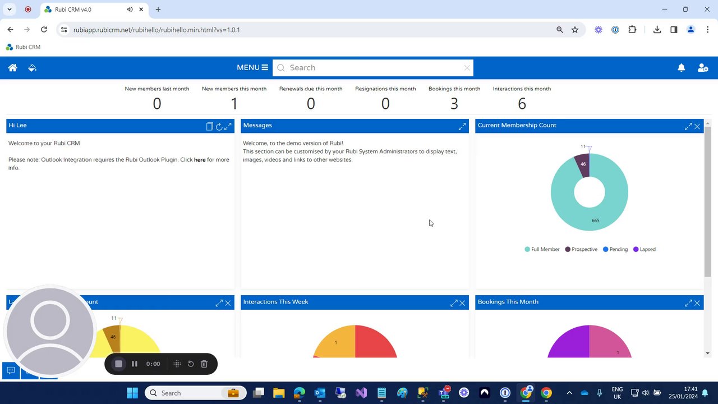
Task: Maximize the Bookings This Month panel
Action: point(688,303)
